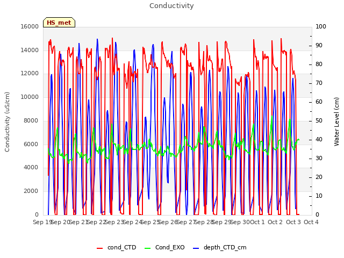Click the 60 tick on water level axis
This screenshot has height=258, width=344.
[x=319, y=102]
